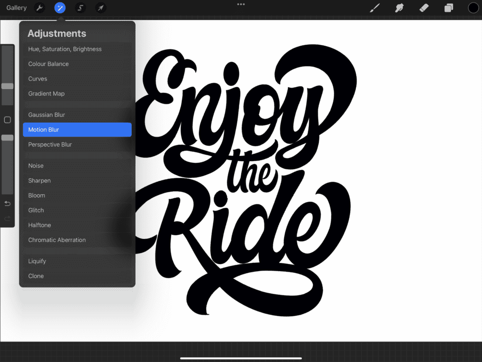Select the Eraser tool
Screen dimensions: 482x362
tap(424, 8)
